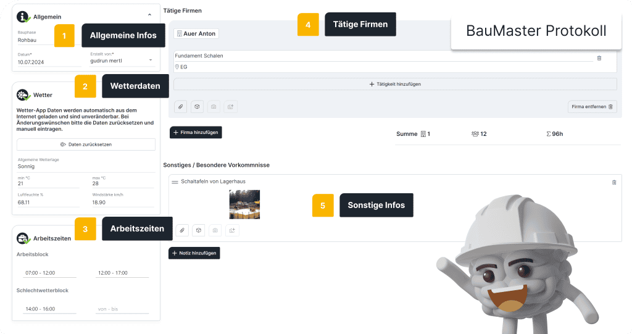Click empty von - bis field
632x334 pixels.
click(x=123, y=309)
